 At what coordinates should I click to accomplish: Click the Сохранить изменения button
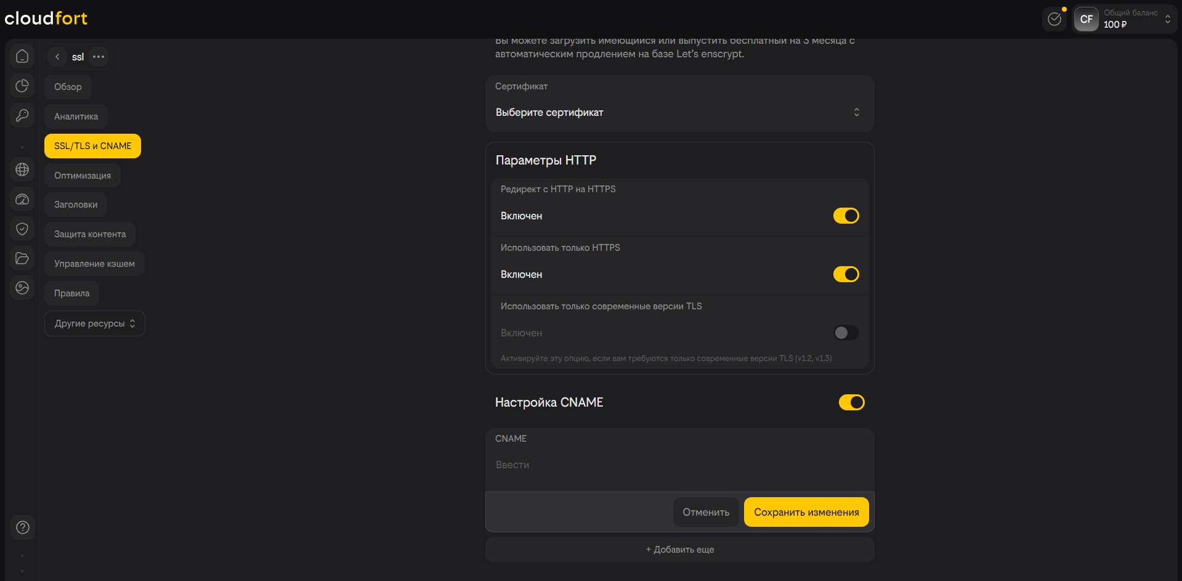pyautogui.click(x=806, y=512)
